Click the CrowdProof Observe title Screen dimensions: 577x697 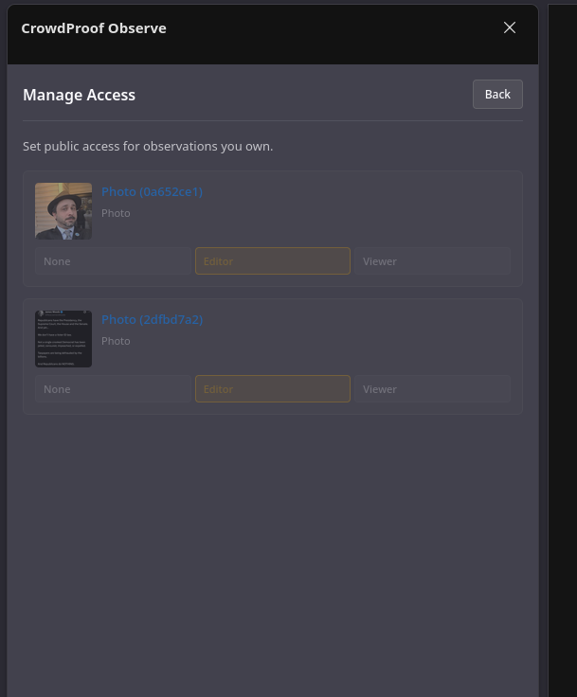tap(94, 28)
